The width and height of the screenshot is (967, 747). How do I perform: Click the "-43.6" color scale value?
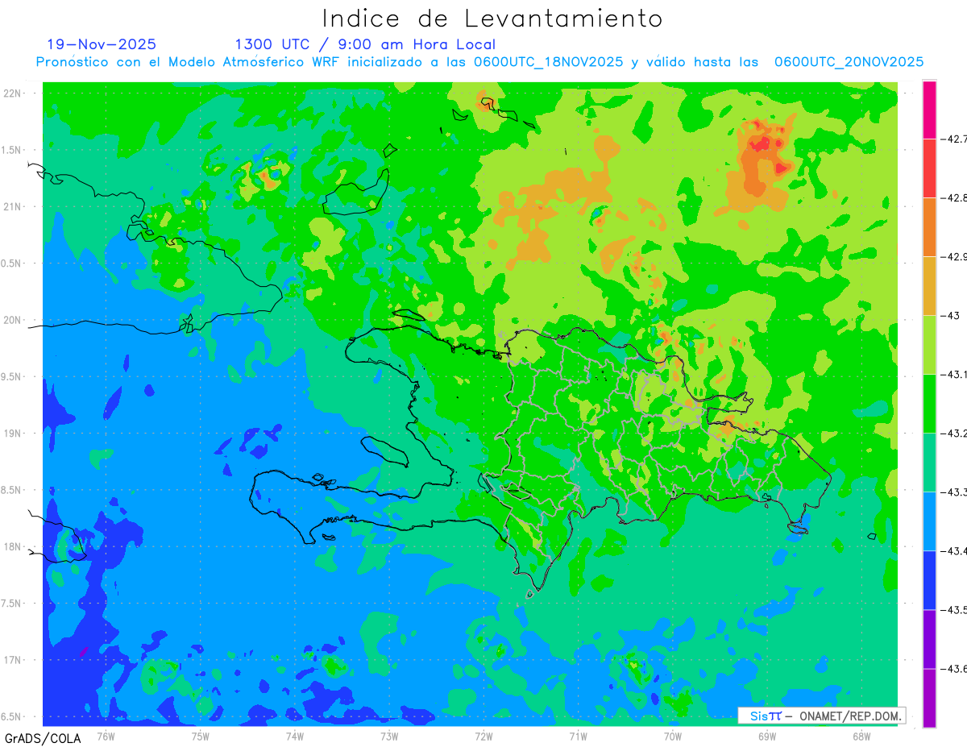click(x=954, y=669)
